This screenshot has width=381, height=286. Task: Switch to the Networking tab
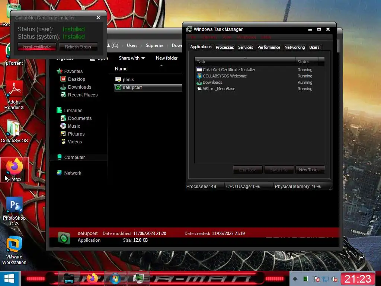pyautogui.click(x=295, y=47)
